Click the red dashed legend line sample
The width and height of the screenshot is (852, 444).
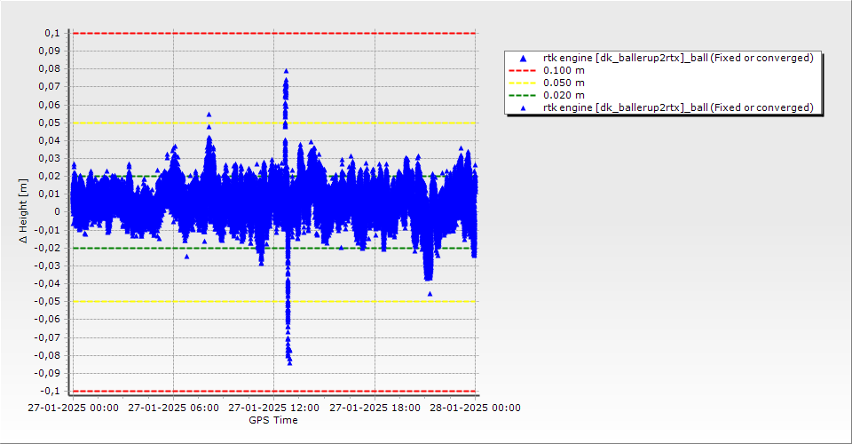coord(522,71)
